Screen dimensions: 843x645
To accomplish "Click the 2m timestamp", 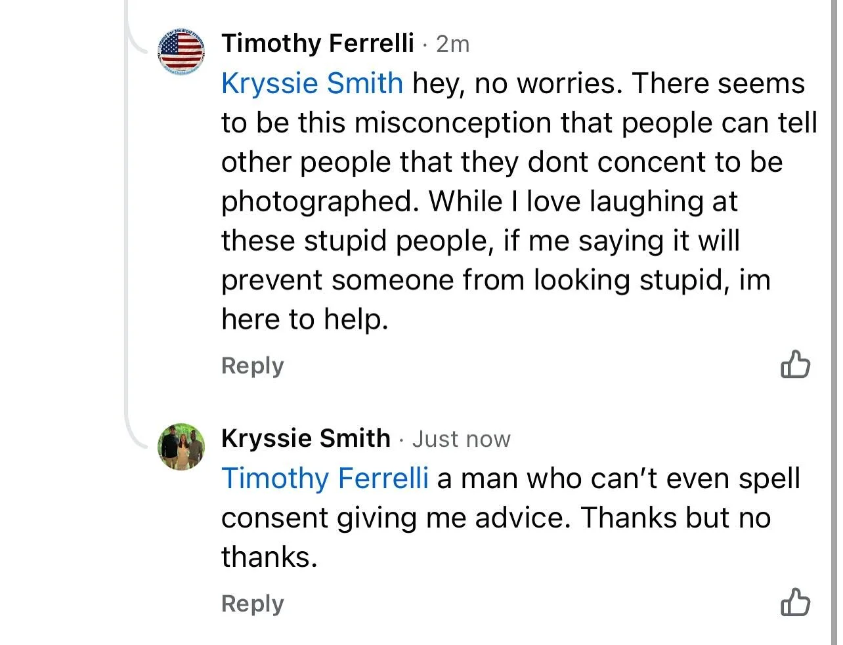I will click(x=453, y=44).
